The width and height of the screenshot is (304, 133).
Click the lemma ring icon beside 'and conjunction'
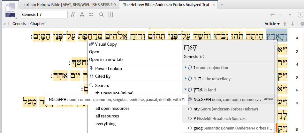pyautogui.click(x=190, y=68)
